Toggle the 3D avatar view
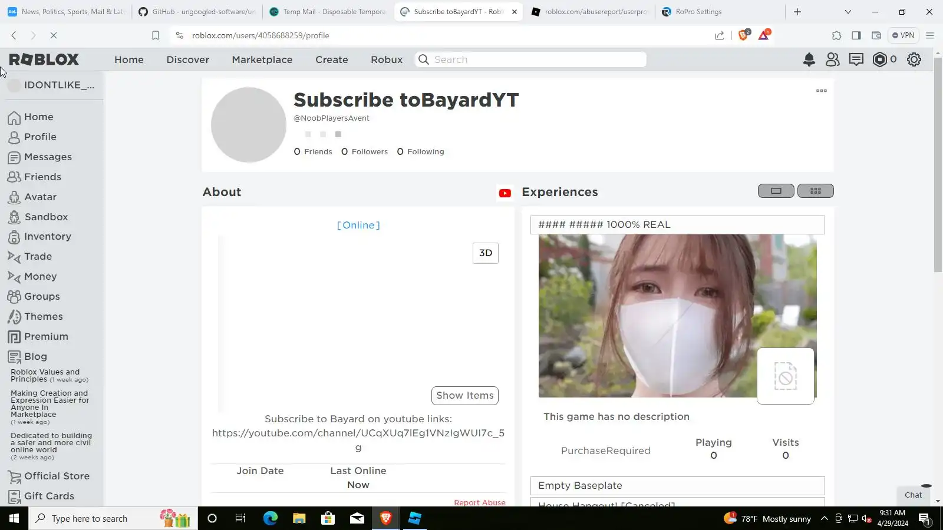943x530 pixels. point(486,253)
